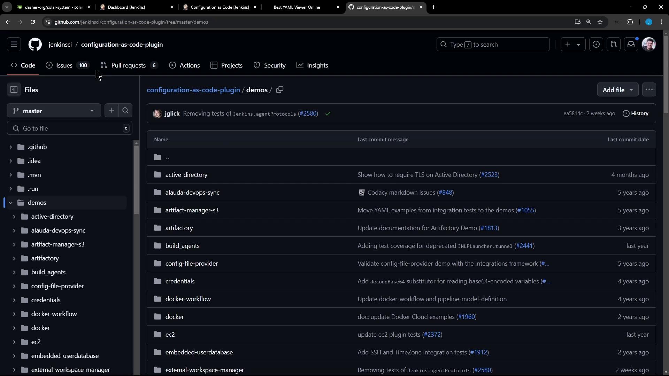669x376 pixels.
Task: Add a file with the sidebar plus icon
Action: [x=111, y=111]
